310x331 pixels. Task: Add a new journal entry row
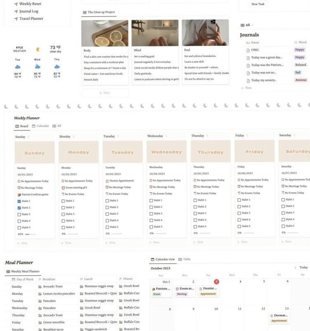click(246, 88)
